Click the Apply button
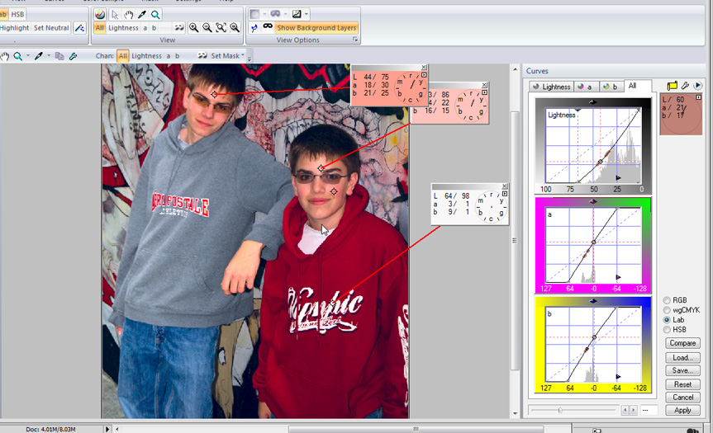This screenshot has height=433, width=713. pos(682,410)
